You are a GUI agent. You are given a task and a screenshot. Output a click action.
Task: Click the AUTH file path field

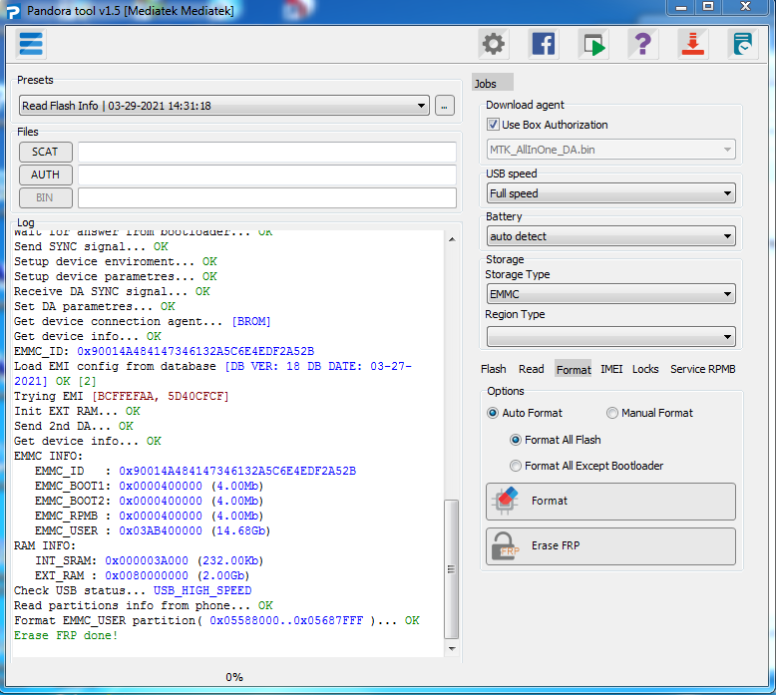click(266, 174)
